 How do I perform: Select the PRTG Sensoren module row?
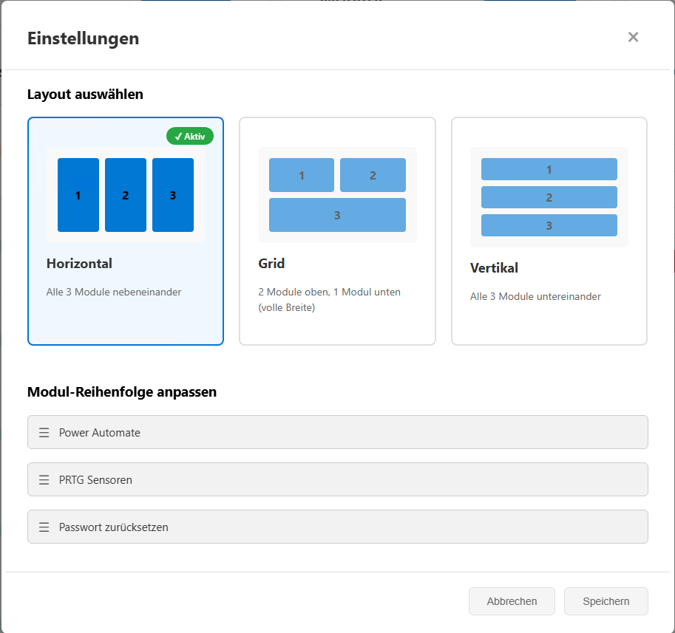point(338,479)
